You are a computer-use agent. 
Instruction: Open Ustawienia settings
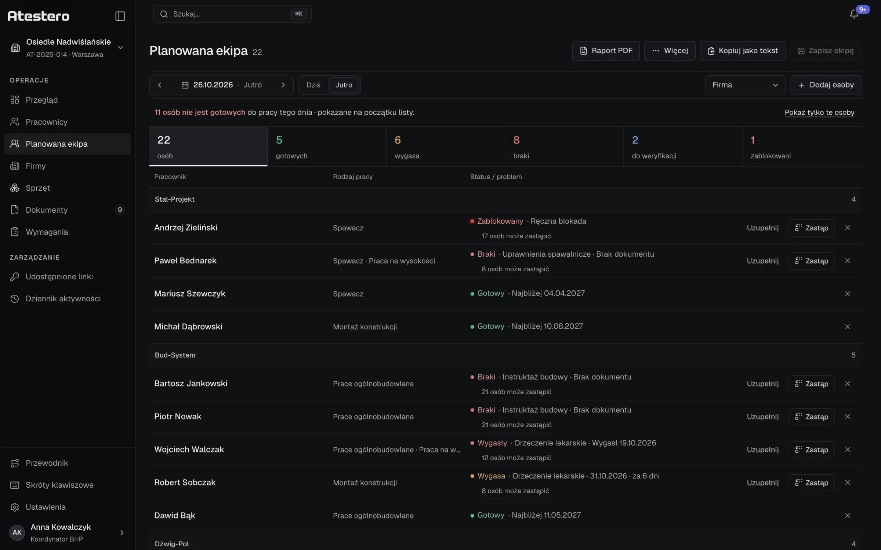pyautogui.click(x=68, y=507)
